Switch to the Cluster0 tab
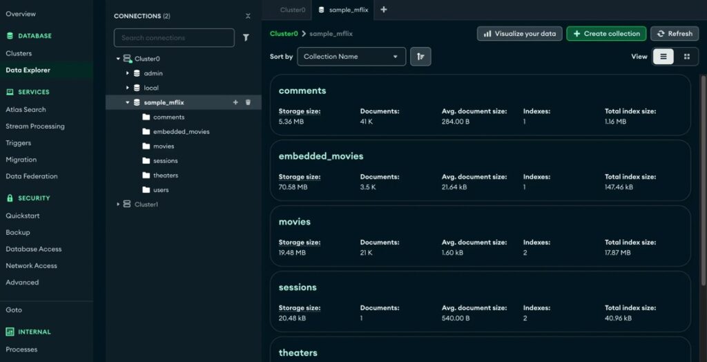The image size is (707, 362). tap(293, 10)
